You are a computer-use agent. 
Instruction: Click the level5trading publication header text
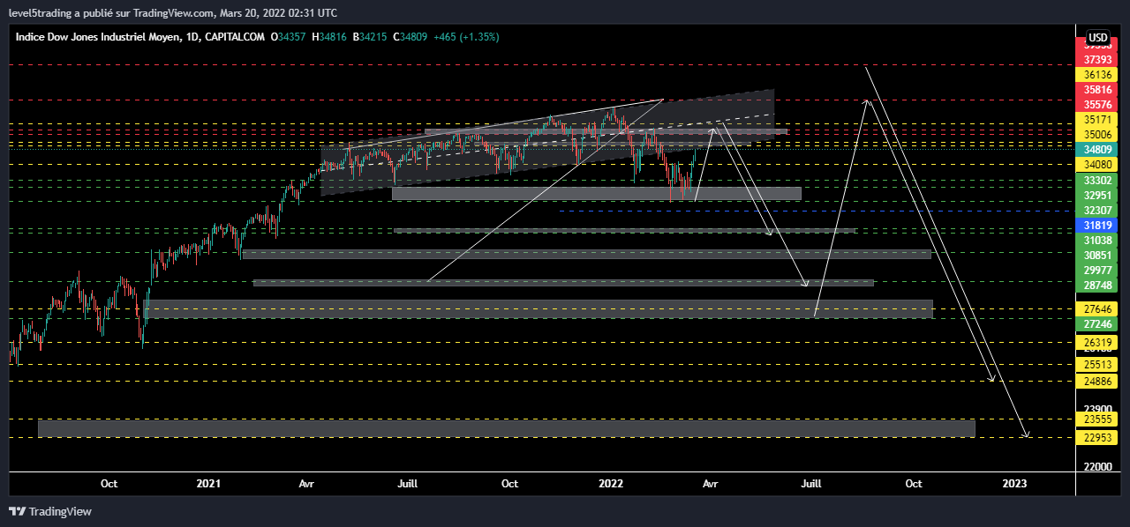(x=171, y=13)
